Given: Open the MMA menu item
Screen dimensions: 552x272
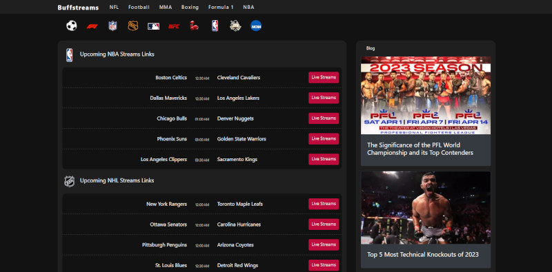Looking at the screenshot, I should click(166, 7).
